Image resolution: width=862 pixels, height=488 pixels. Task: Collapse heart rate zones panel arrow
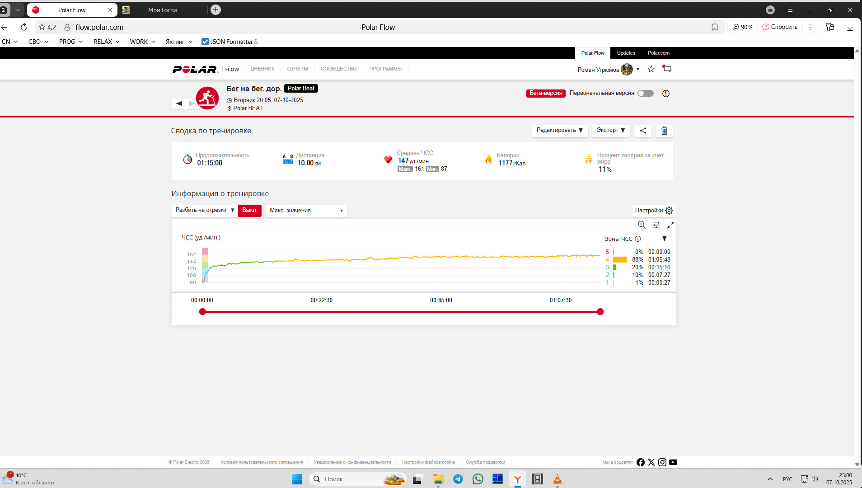(x=664, y=239)
